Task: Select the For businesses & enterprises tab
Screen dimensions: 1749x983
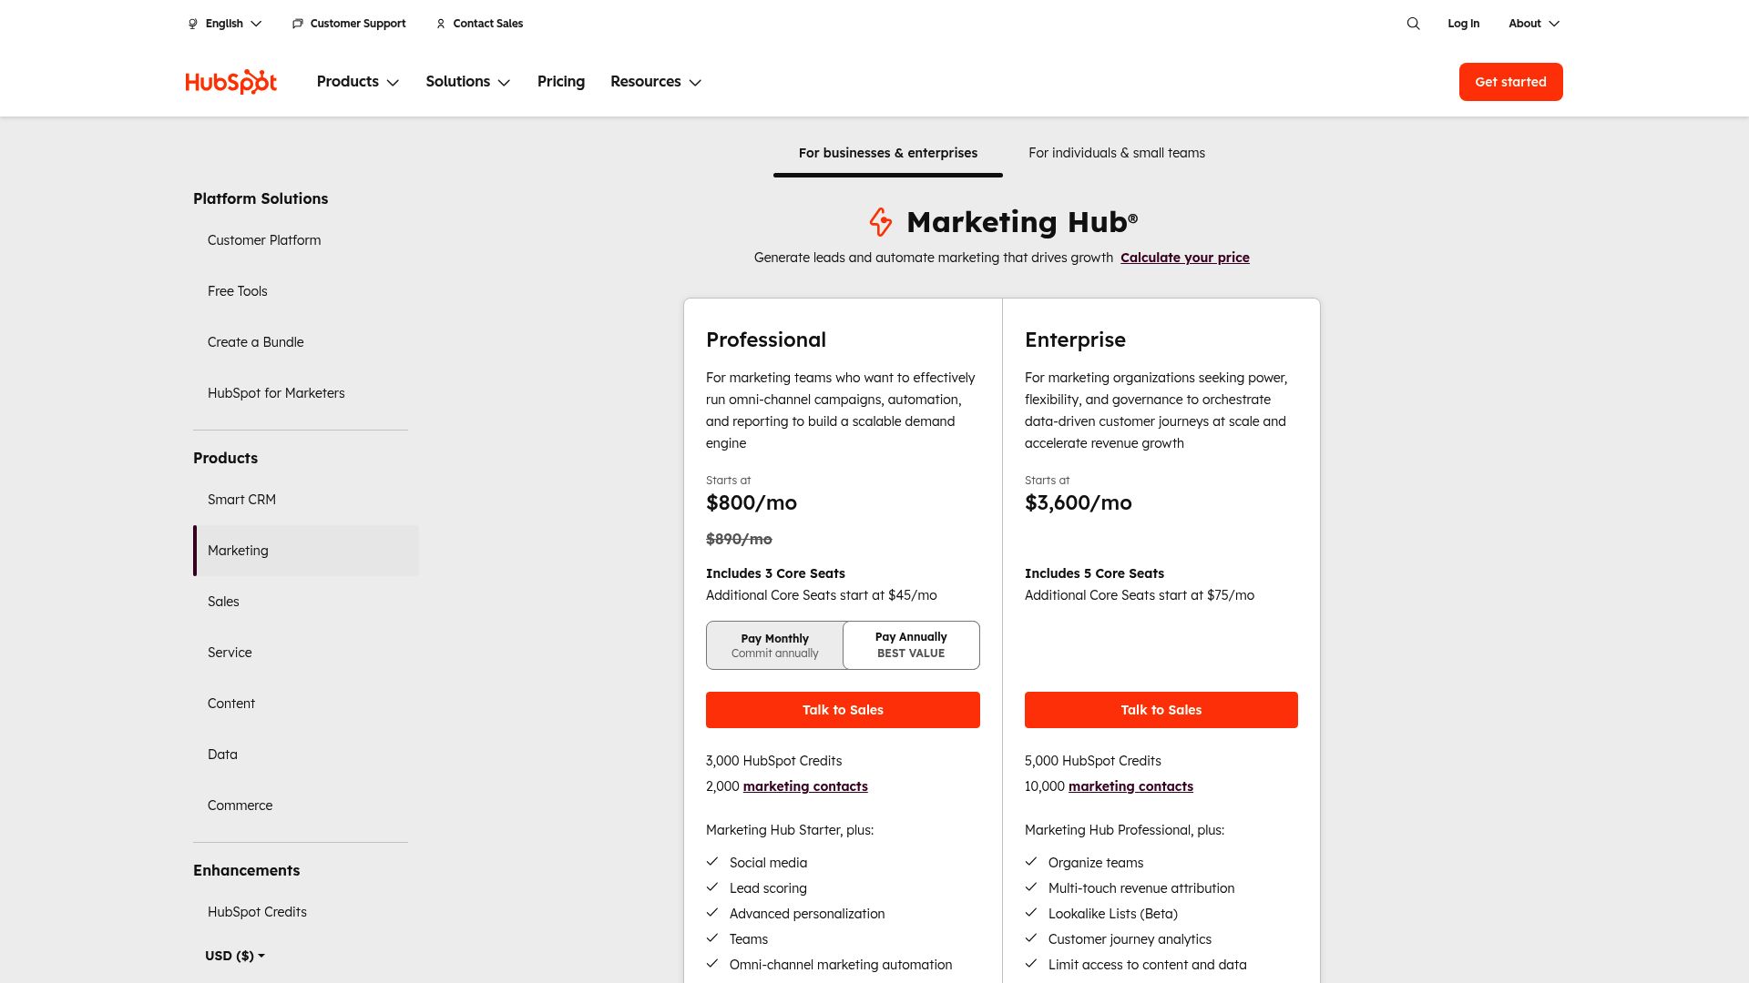Action: coord(887,153)
